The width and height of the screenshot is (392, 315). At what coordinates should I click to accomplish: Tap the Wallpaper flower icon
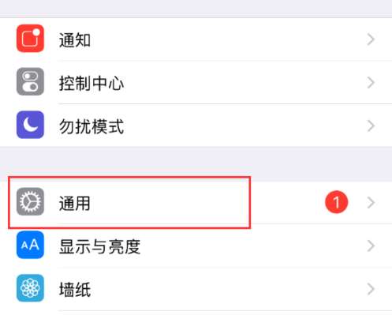pyautogui.click(x=30, y=288)
